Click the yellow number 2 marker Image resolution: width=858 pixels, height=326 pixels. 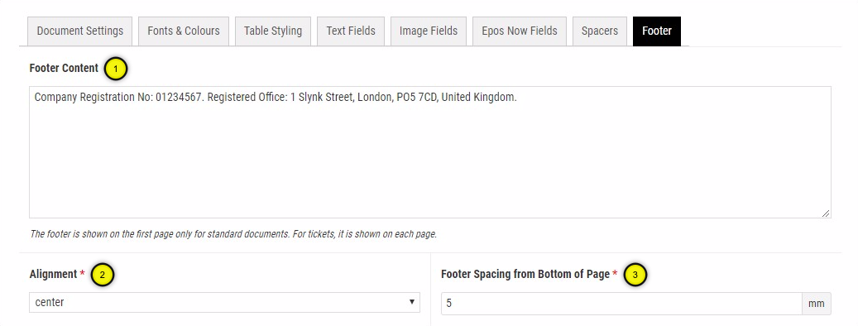click(x=103, y=276)
